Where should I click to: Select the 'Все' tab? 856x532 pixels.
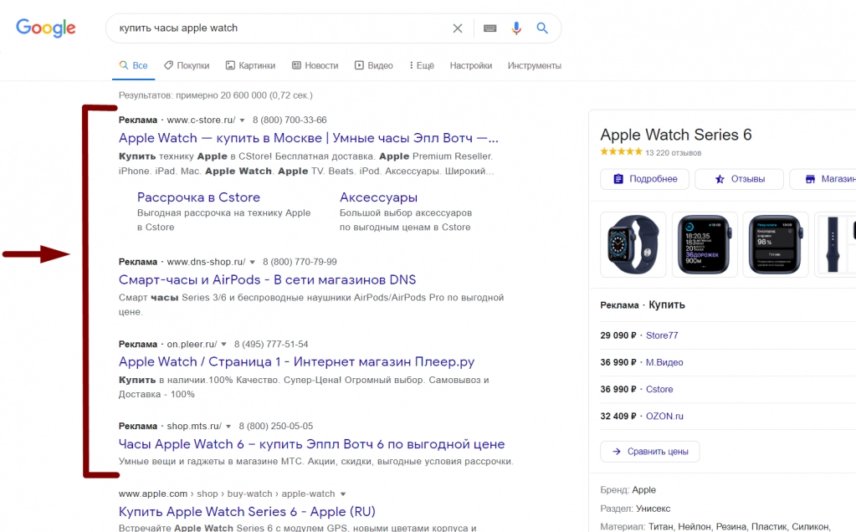click(133, 65)
